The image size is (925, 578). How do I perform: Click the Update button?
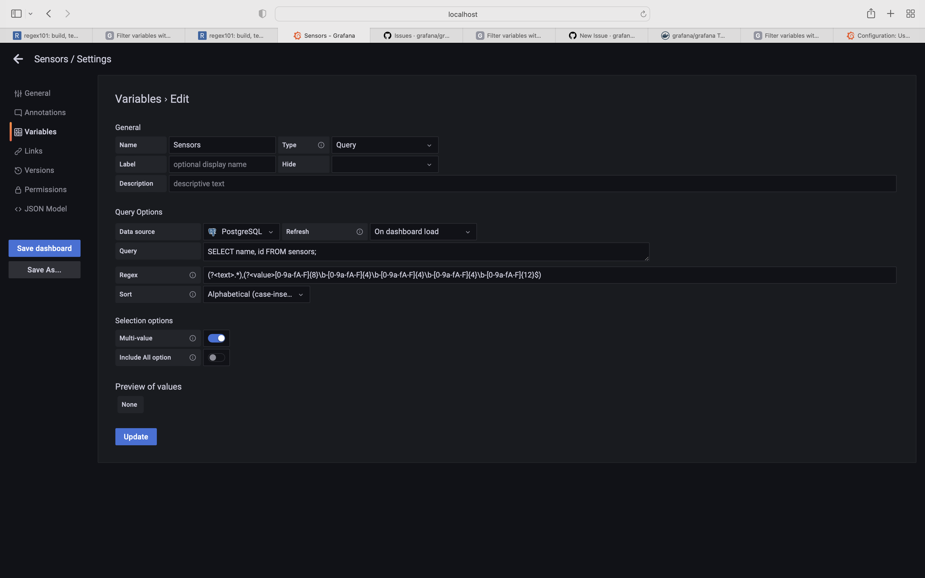(x=136, y=436)
